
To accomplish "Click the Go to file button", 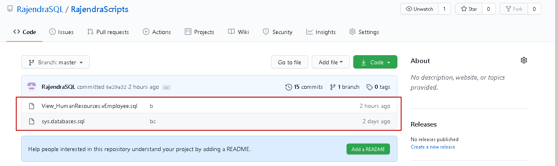I will pyautogui.click(x=289, y=62).
